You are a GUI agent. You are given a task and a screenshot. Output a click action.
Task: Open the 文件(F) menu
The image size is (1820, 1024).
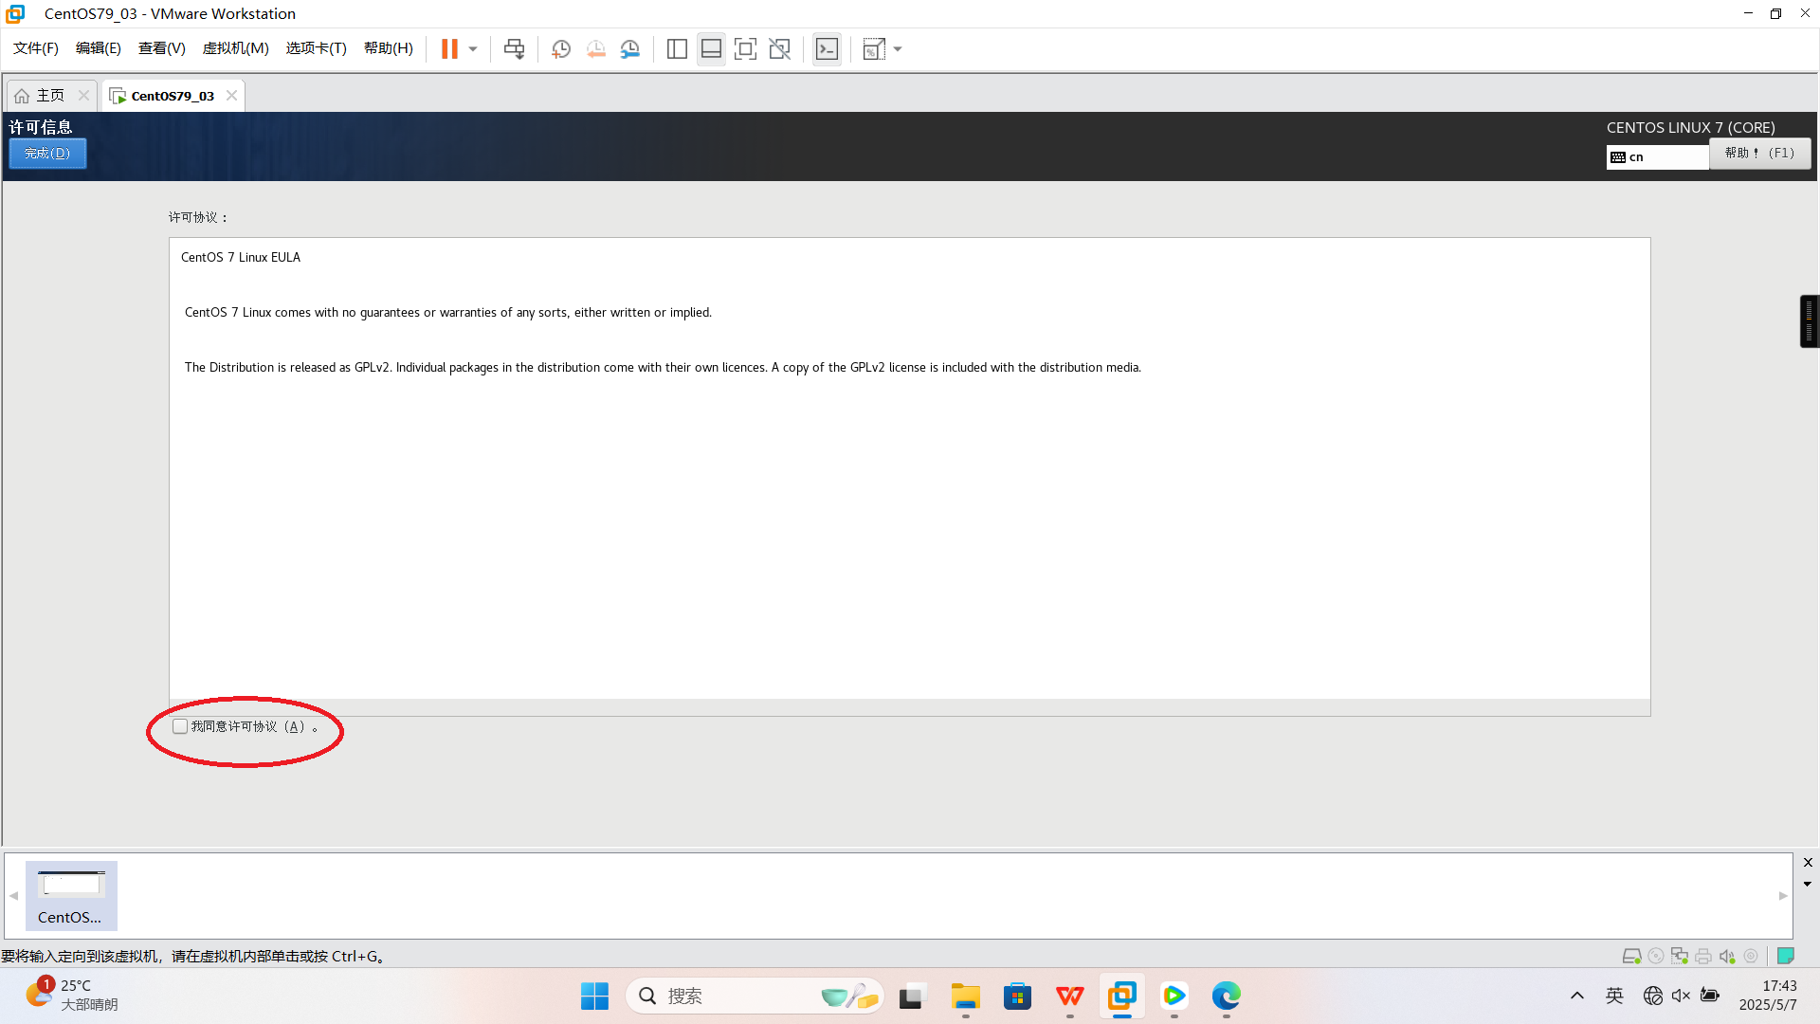coord(36,48)
